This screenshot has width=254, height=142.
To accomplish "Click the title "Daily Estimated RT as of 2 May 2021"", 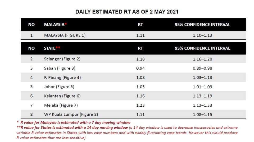I will (x=127, y=12).
